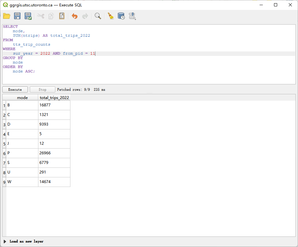Paste from clipboard icon
This screenshot has width=298, height=247.
click(x=62, y=16)
